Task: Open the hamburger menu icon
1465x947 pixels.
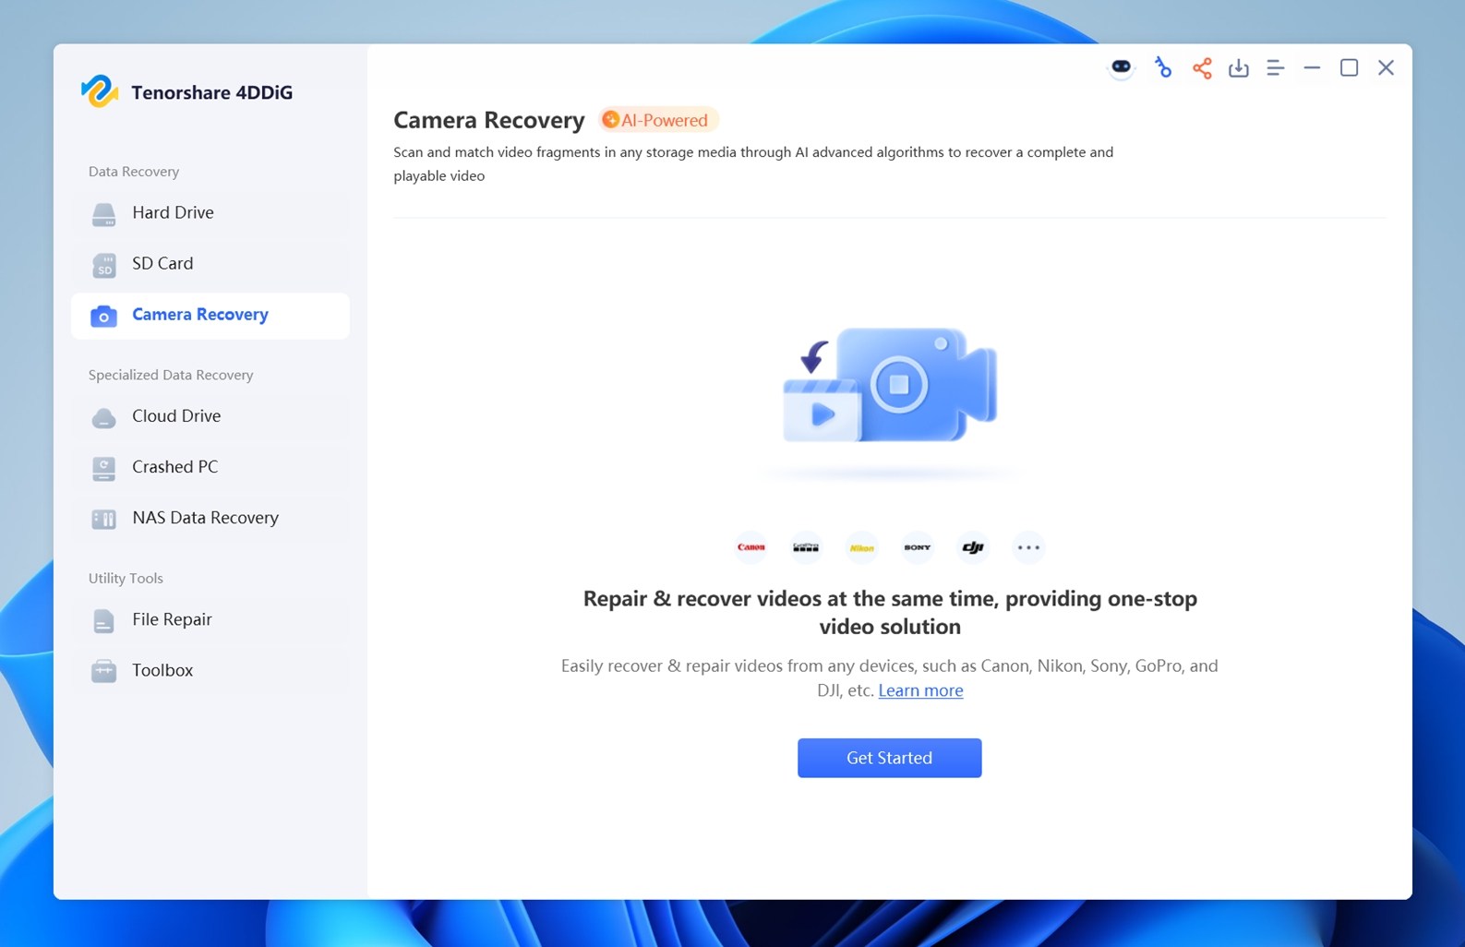Action: pyautogui.click(x=1276, y=68)
